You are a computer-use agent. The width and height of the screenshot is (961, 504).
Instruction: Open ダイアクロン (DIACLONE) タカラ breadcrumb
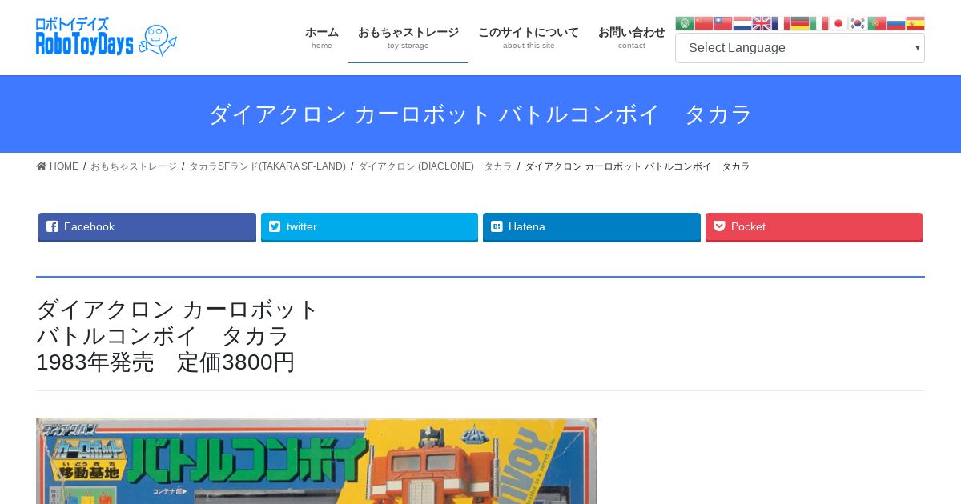click(x=435, y=166)
